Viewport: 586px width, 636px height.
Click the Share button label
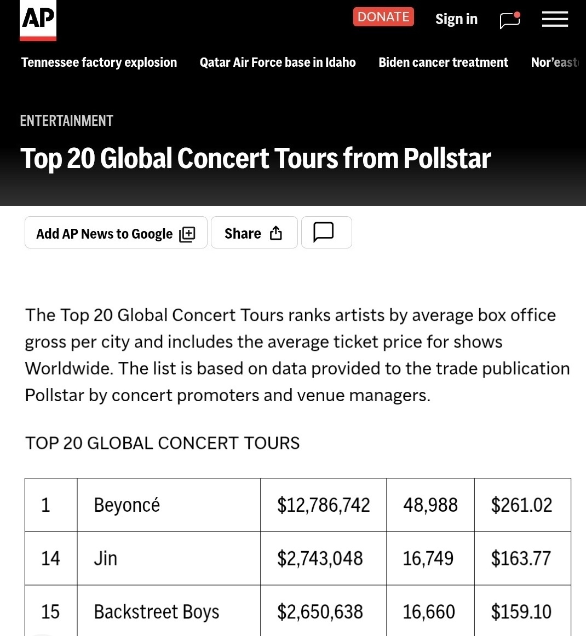[x=243, y=233]
